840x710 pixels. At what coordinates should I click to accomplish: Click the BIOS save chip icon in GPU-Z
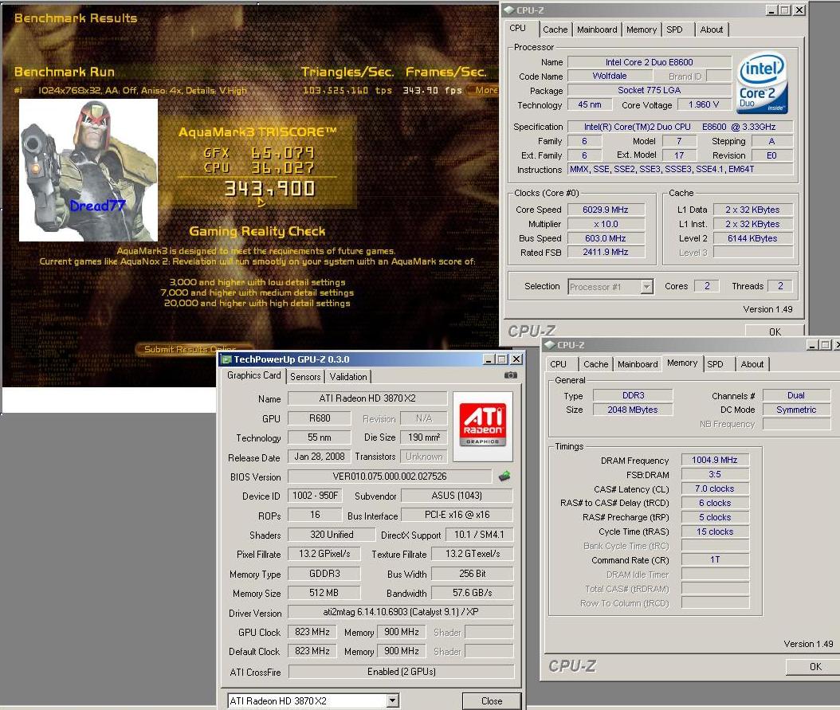click(504, 476)
